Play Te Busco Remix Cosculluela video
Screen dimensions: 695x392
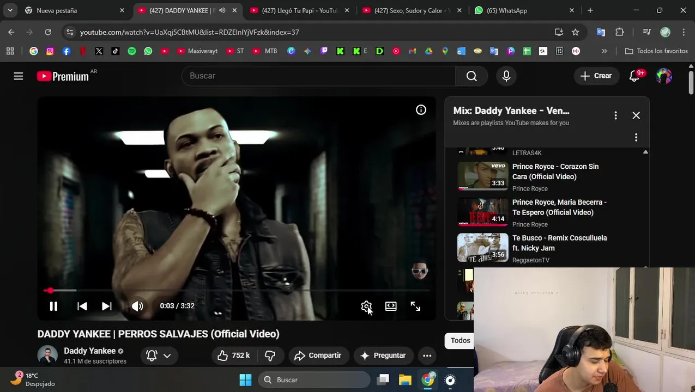click(x=559, y=243)
